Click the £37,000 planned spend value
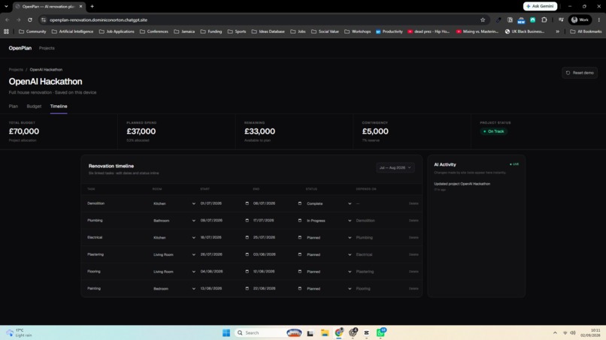The height and width of the screenshot is (340, 606). [x=141, y=131]
